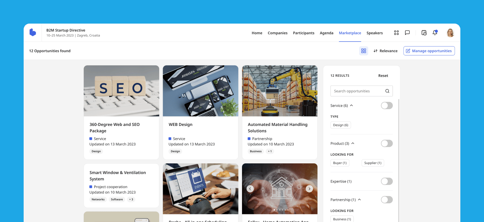The height and width of the screenshot is (222, 484).
Task: Click the B2M Startup Directive event title
Action: tap(66, 30)
